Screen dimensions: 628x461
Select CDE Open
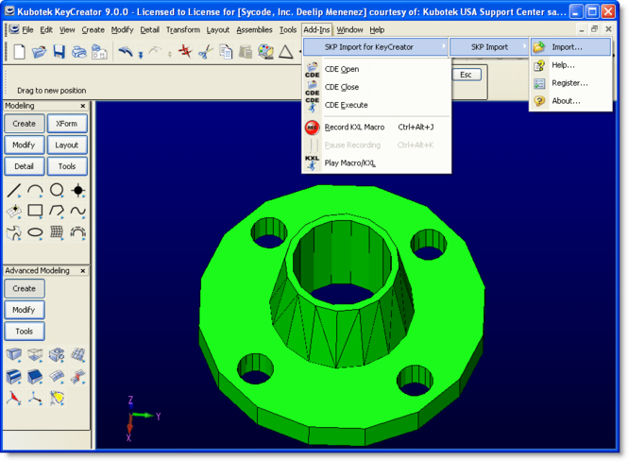(377, 69)
